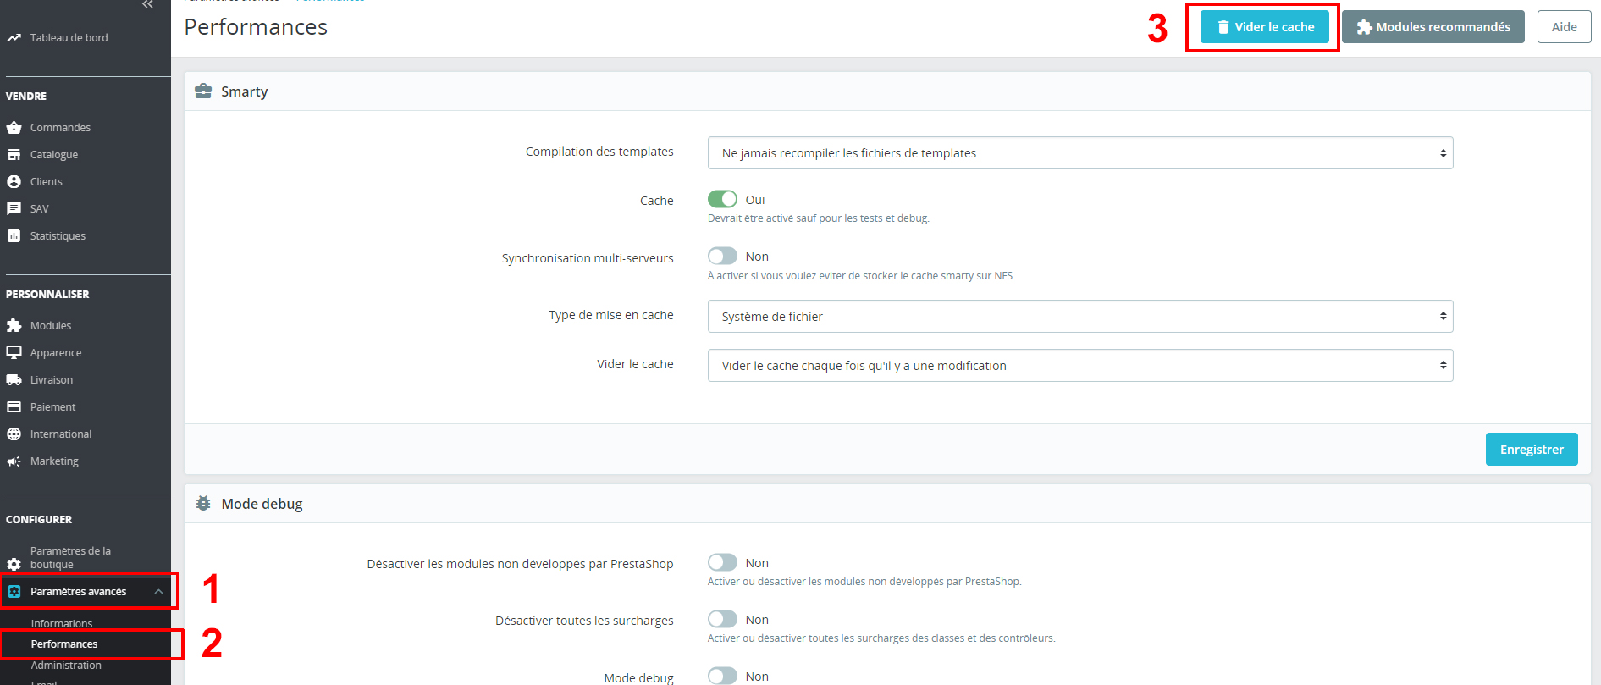Screen dimensions: 1601x685
Task: Click the Paramètres avancés cog icon
Action: tap(14, 592)
